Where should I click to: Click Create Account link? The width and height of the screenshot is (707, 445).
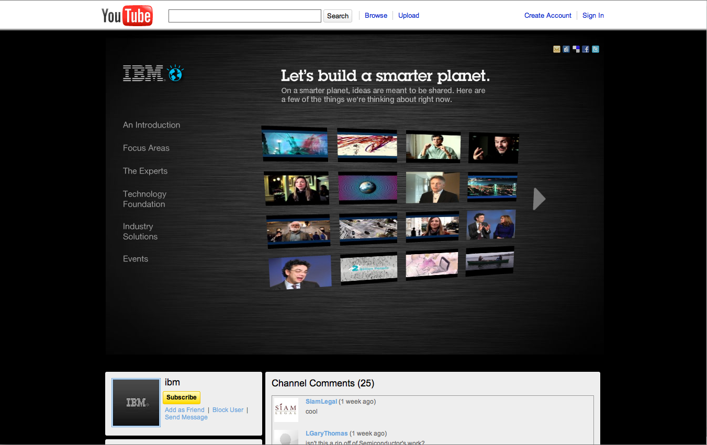[x=548, y=15]
